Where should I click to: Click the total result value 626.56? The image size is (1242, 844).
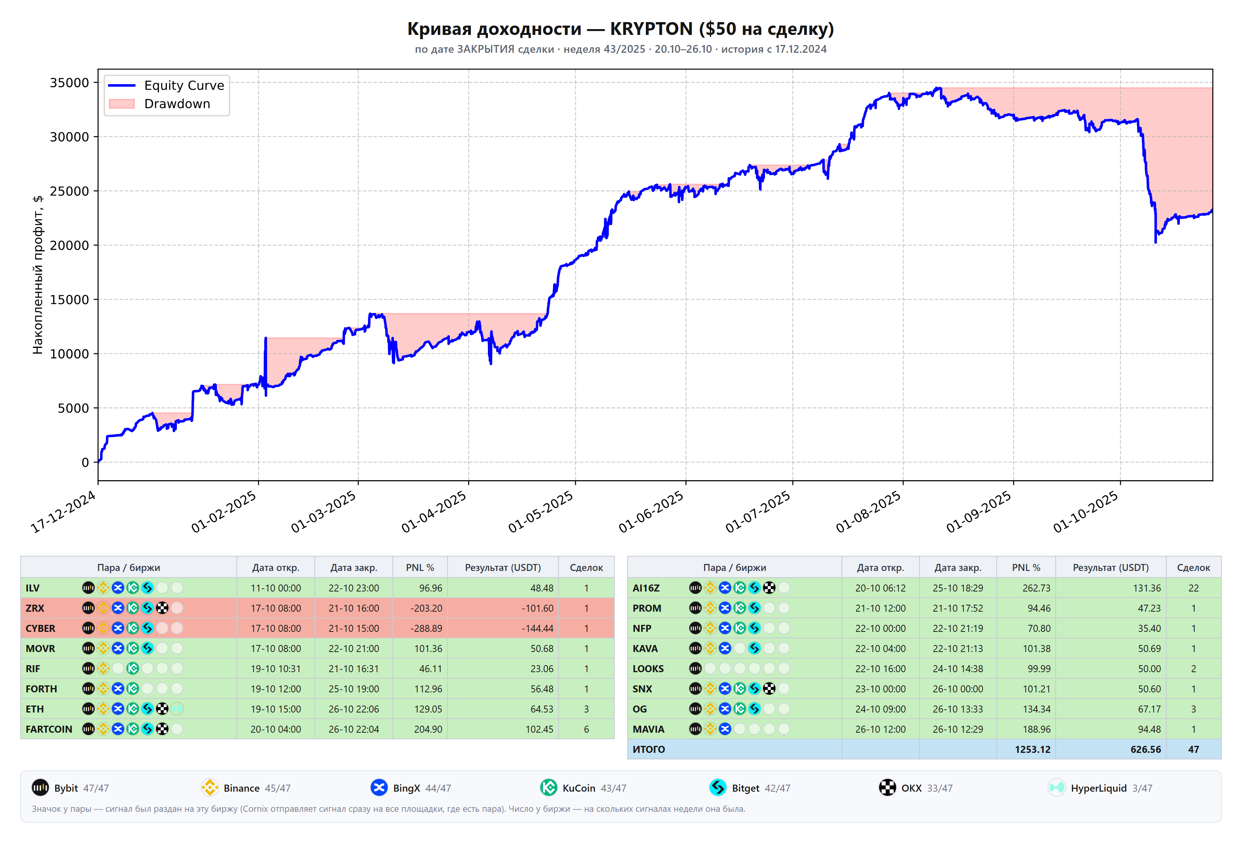tap(1145, 749)
